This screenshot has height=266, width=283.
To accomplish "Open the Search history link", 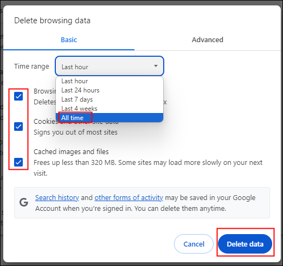I will pos(57,198).
